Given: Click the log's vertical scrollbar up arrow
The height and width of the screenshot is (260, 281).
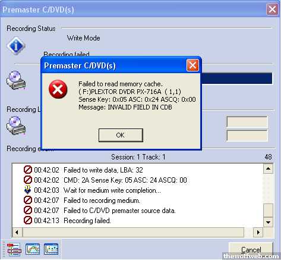Looking at the screenshot, I should (x=269, y=169).
